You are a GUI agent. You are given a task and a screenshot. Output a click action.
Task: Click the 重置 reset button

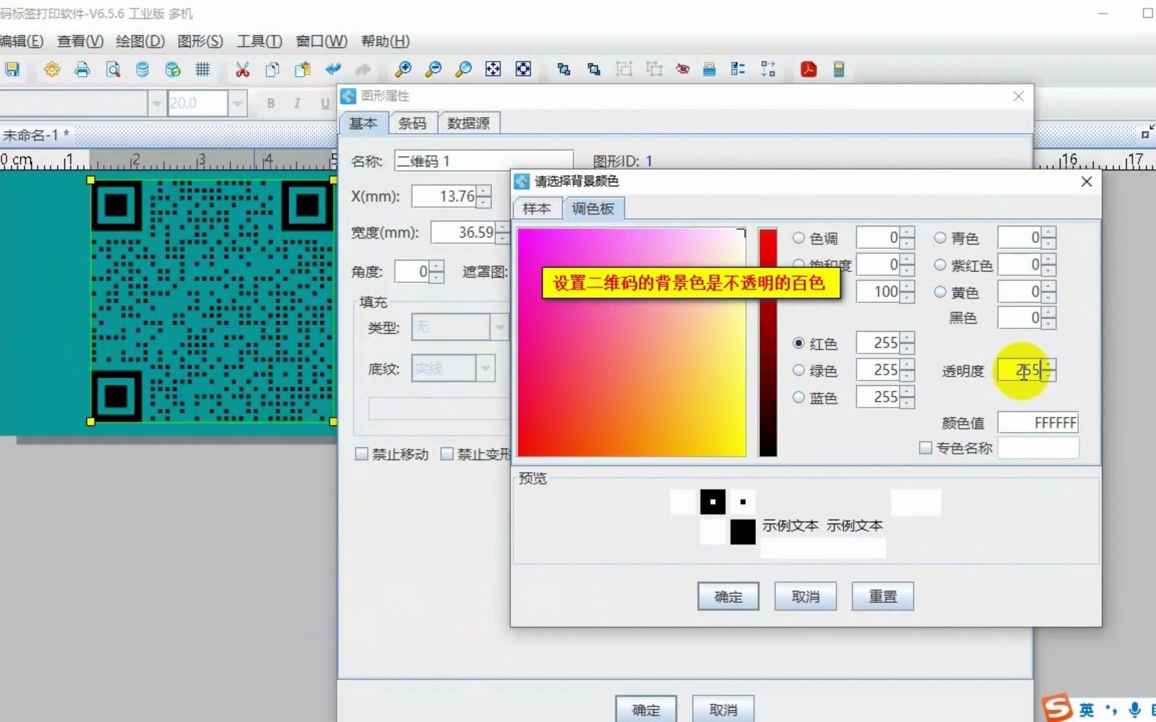(x=882, y=596)
